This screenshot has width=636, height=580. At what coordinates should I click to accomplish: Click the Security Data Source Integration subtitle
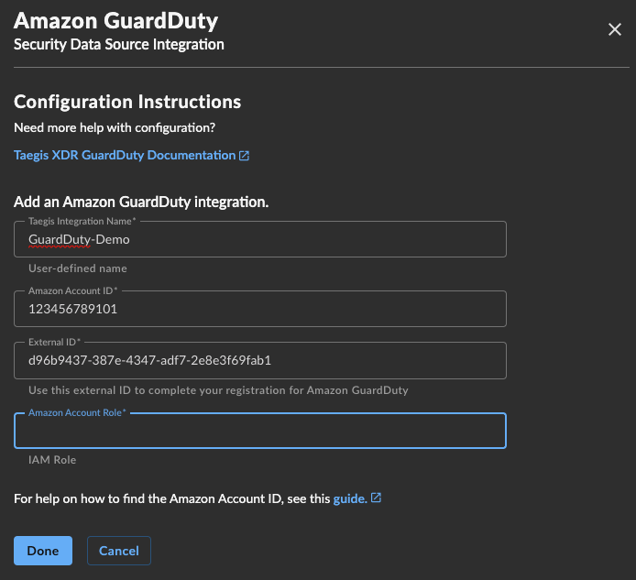pos(119,45)
